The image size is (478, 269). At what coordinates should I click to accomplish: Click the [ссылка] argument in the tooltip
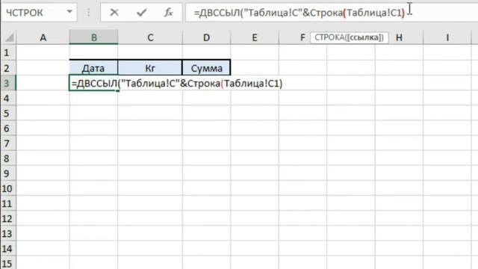pyautogui.click(x=364, y=37)
